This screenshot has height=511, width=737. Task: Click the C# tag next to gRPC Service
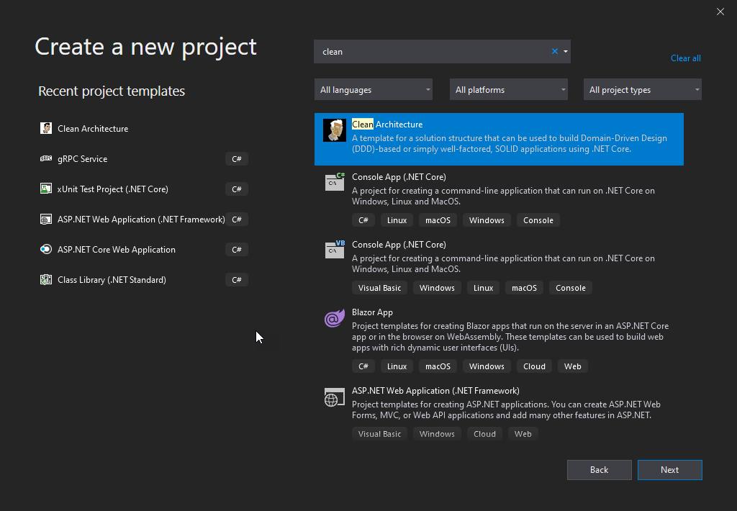[x=236, y=159]
